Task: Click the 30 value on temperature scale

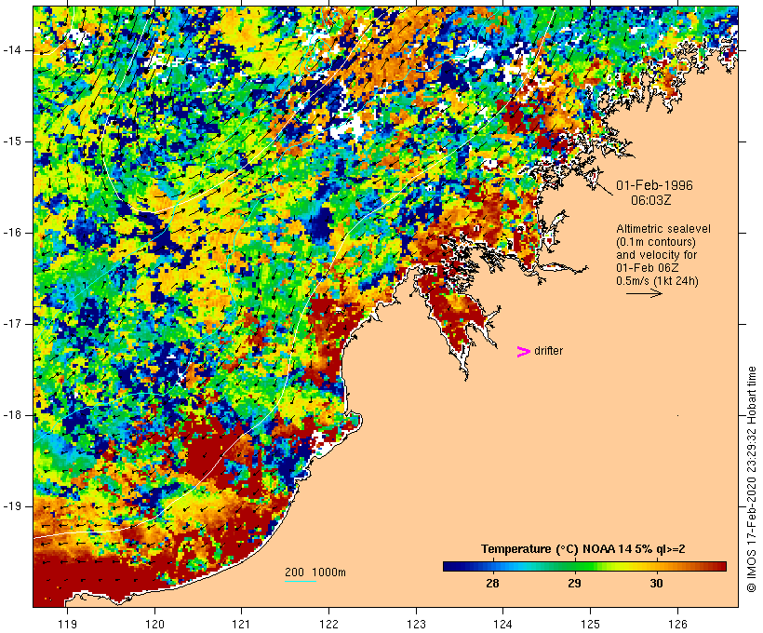Action: tap(656, 584)
